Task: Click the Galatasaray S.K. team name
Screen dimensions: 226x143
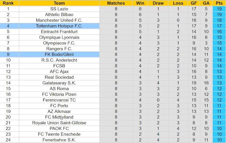Action: 59,83
